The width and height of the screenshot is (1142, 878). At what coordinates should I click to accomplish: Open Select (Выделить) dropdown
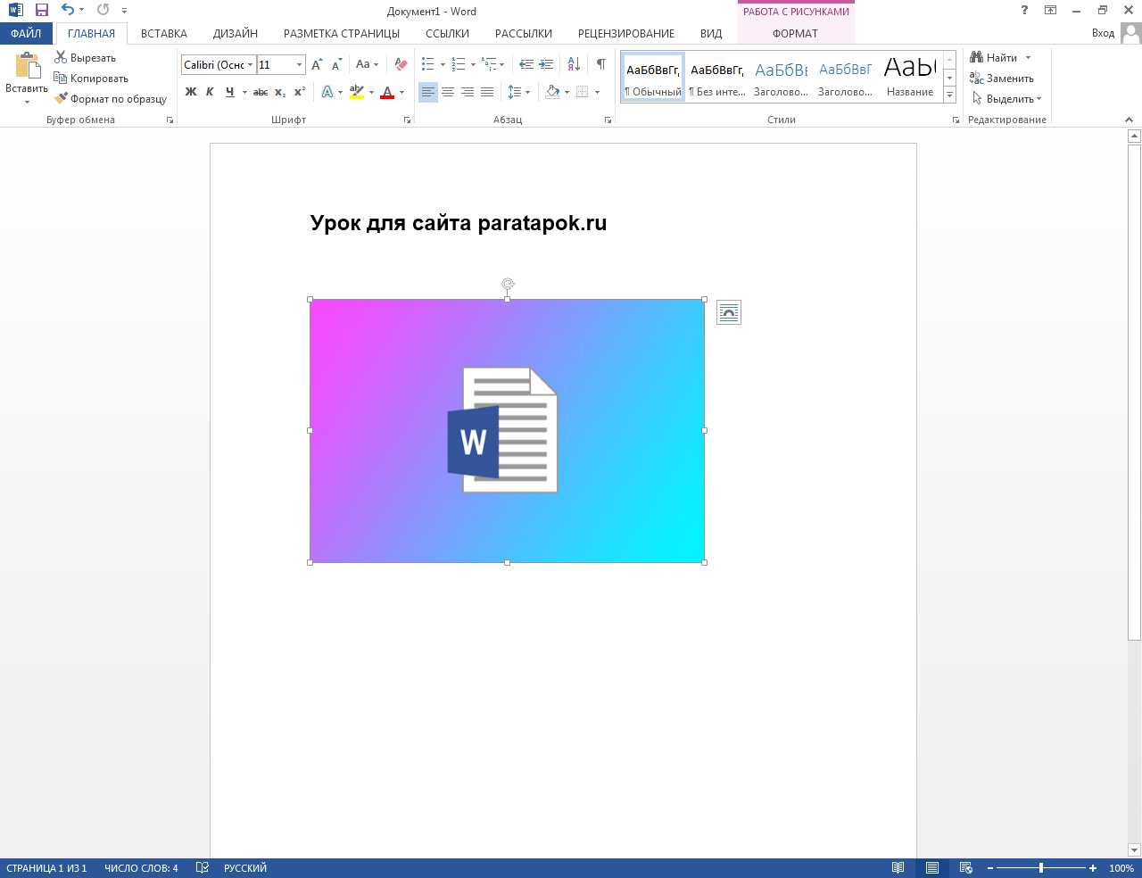point(1006,99)
